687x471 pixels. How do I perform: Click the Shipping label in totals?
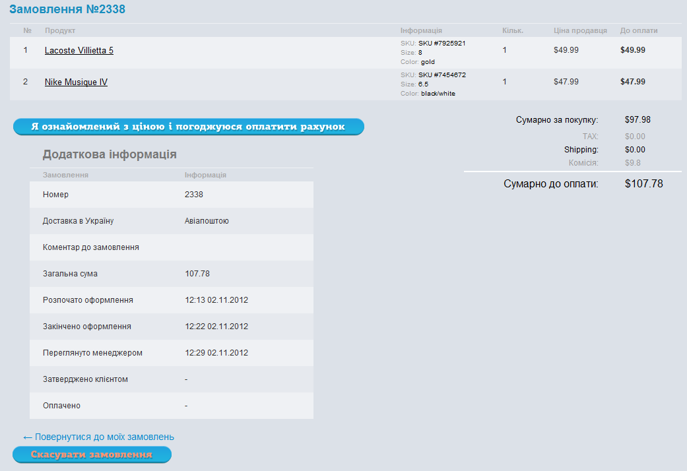581,149
